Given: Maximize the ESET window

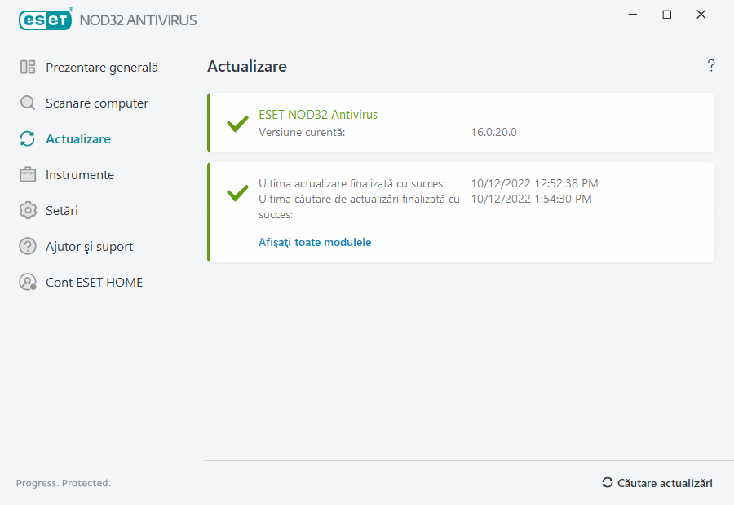Looking at the screenshot, I should coord(667,15).
